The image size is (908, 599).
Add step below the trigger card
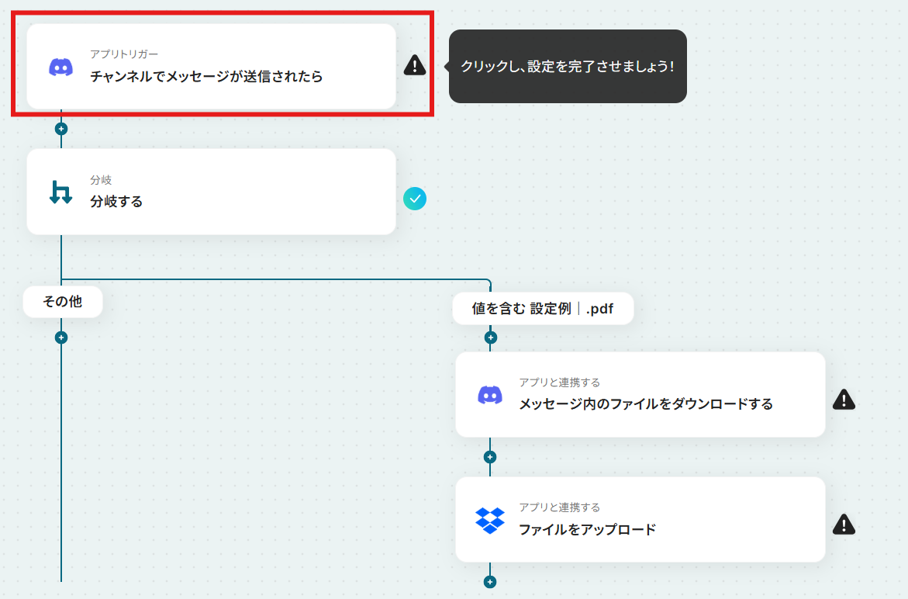[60, 129]
